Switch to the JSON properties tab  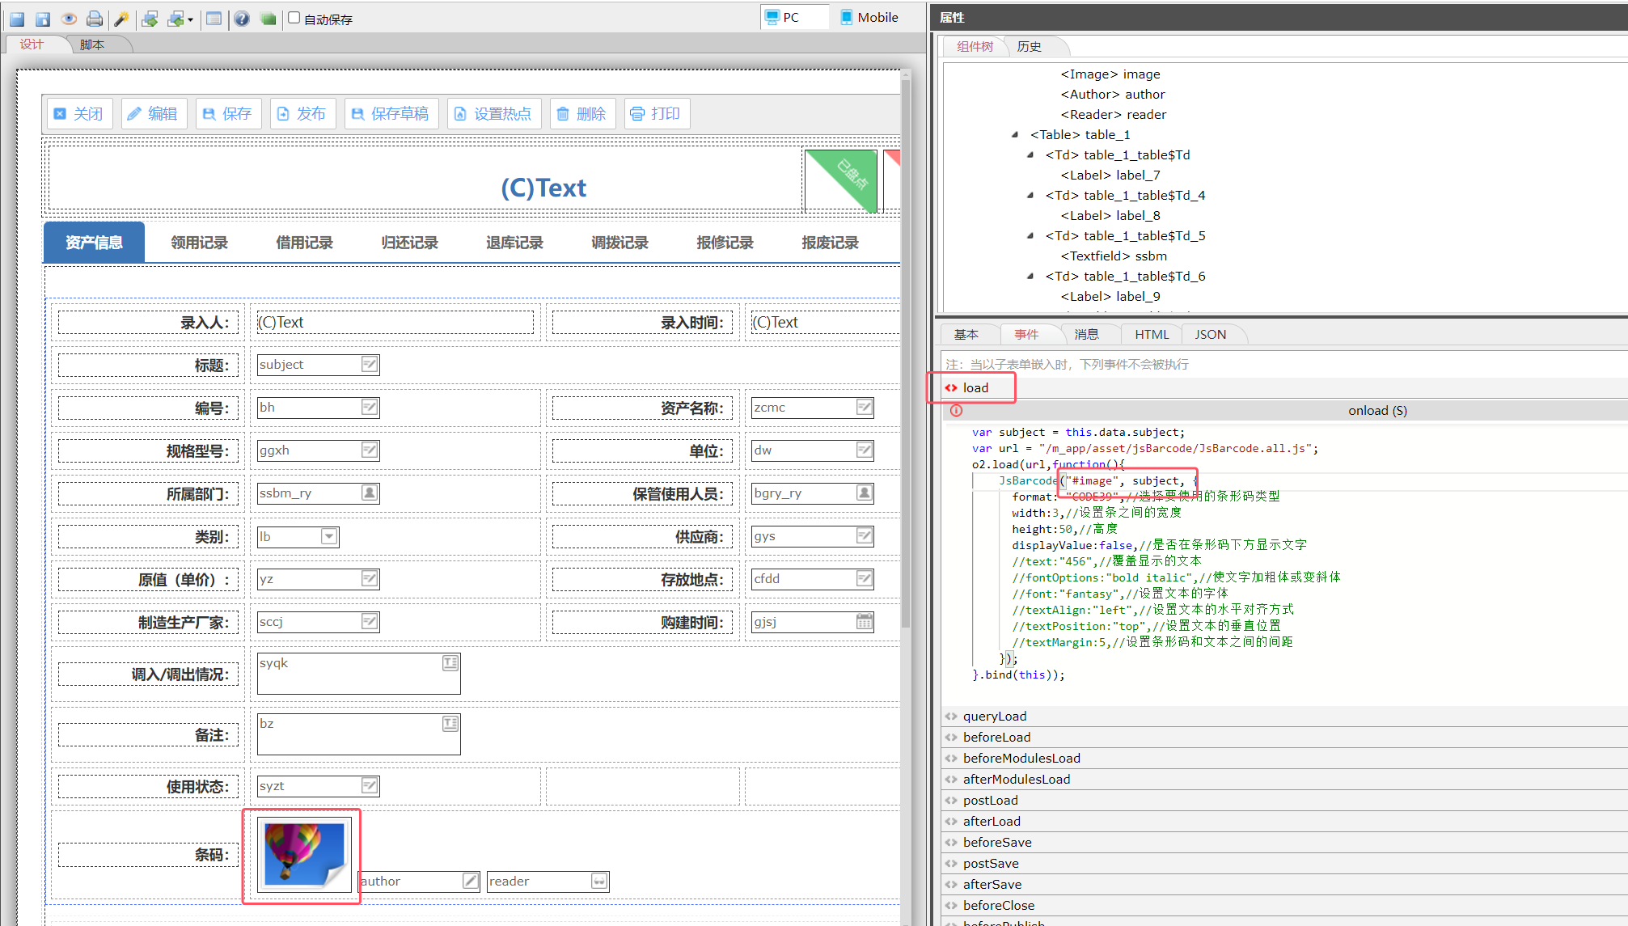(x=1210, y=334)
